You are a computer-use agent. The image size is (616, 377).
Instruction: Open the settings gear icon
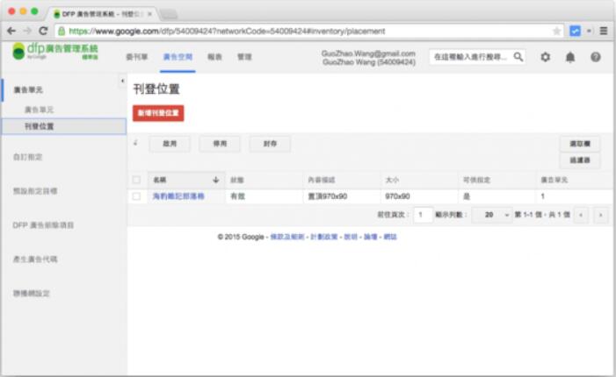click(x=545, y=57)
